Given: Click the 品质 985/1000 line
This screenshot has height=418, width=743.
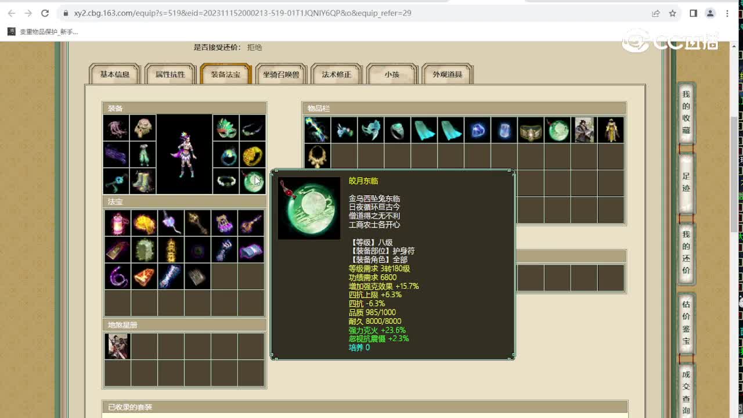Looking at the screenshot, I should click(372, 312).
